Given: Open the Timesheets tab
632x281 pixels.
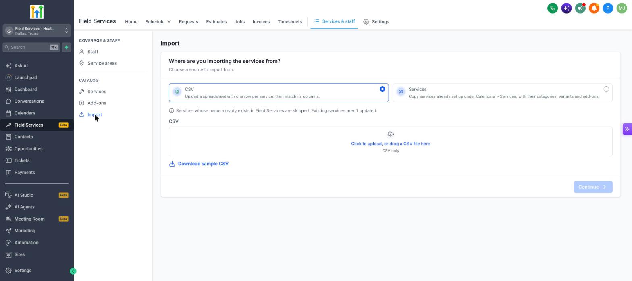Looking at the screenshot, I should (x=290, y=22).
